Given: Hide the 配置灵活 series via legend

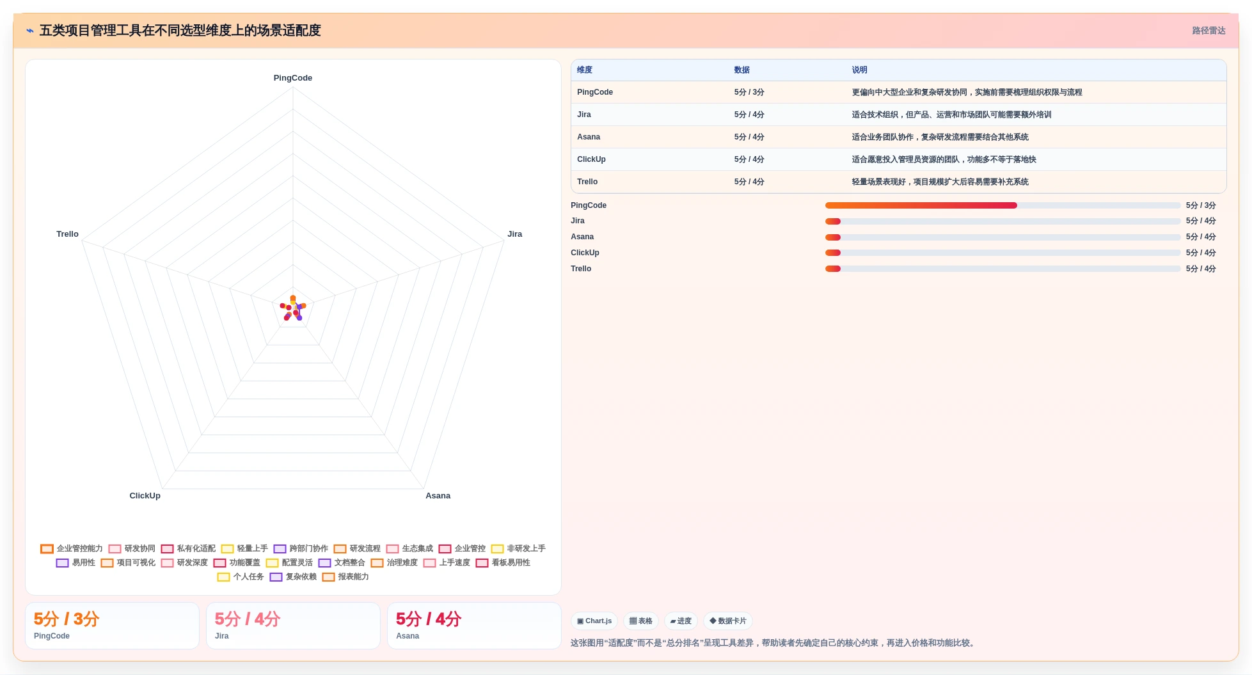Looking at the screenshot, I should pos(289,563).
